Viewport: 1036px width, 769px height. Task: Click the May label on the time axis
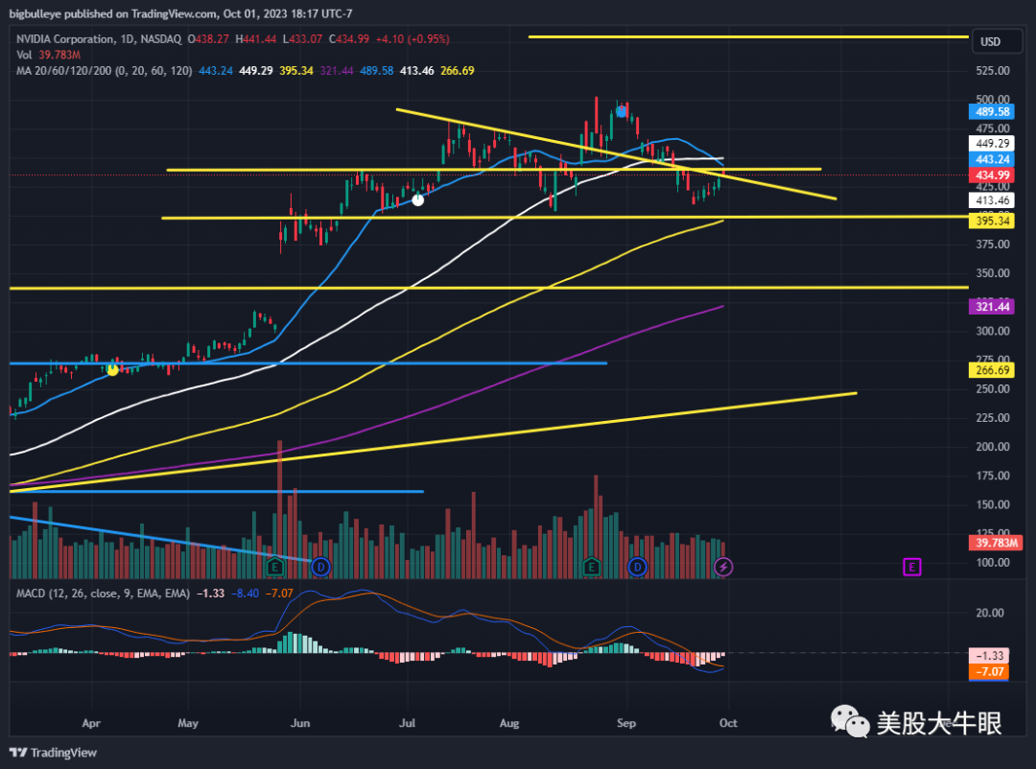click(188, 723)
